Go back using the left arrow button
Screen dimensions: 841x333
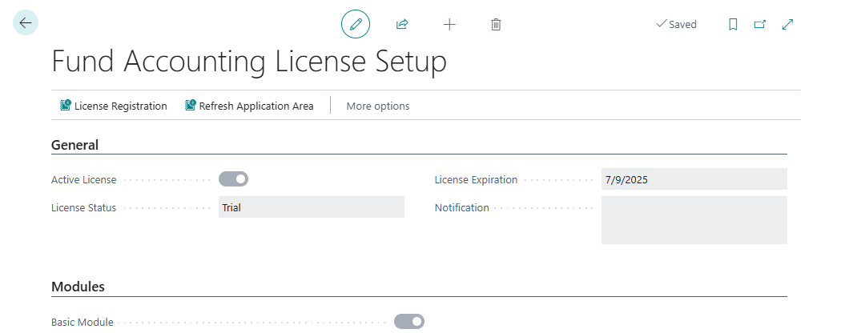click(x=26, y=23)
